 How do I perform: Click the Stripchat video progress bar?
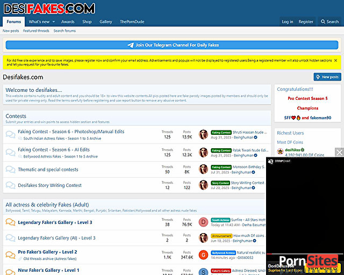(x=305, y=254)
